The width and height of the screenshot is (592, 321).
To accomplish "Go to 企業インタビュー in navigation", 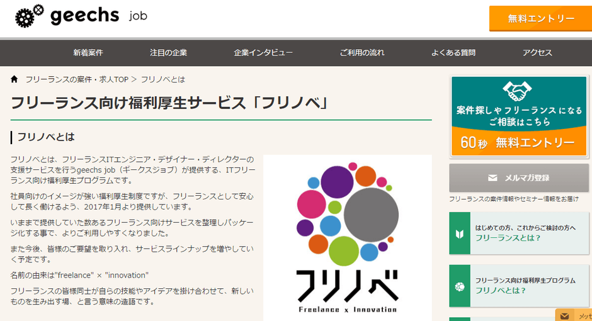I will (263, 53).
